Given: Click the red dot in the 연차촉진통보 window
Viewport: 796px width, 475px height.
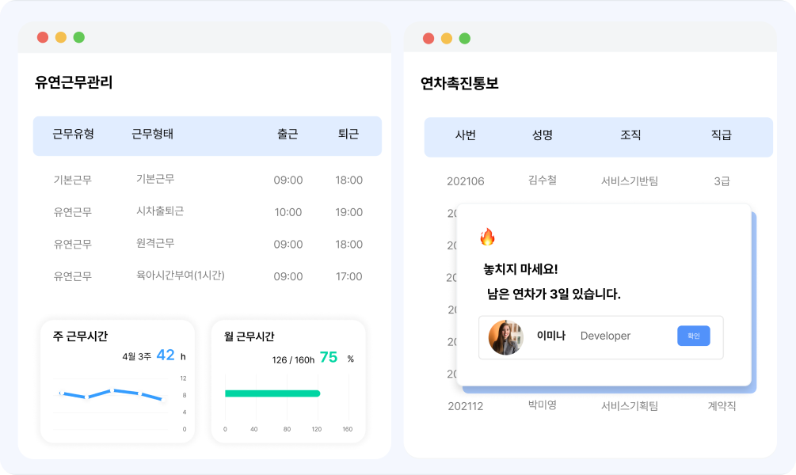Looking at the screenshot, I should (428, 38).
